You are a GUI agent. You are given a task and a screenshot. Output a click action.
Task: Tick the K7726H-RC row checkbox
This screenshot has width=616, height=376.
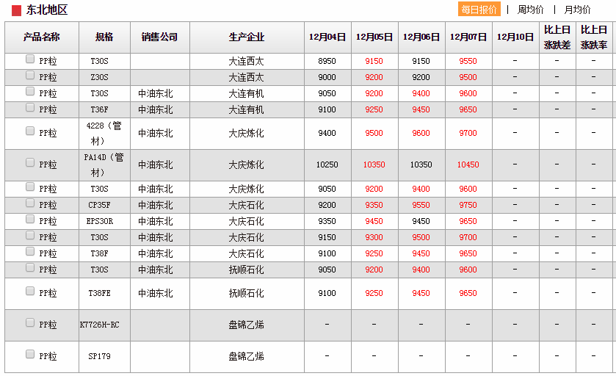tap(30, 322)
